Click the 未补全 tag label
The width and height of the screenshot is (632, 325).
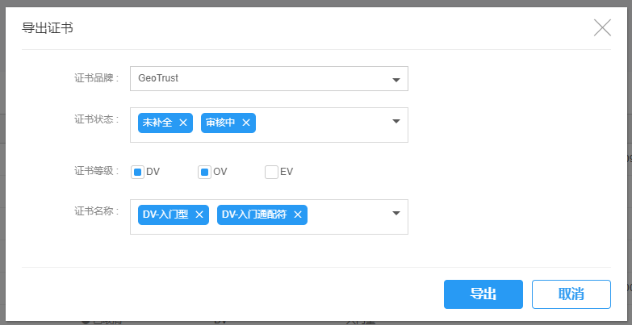(157, 123)
